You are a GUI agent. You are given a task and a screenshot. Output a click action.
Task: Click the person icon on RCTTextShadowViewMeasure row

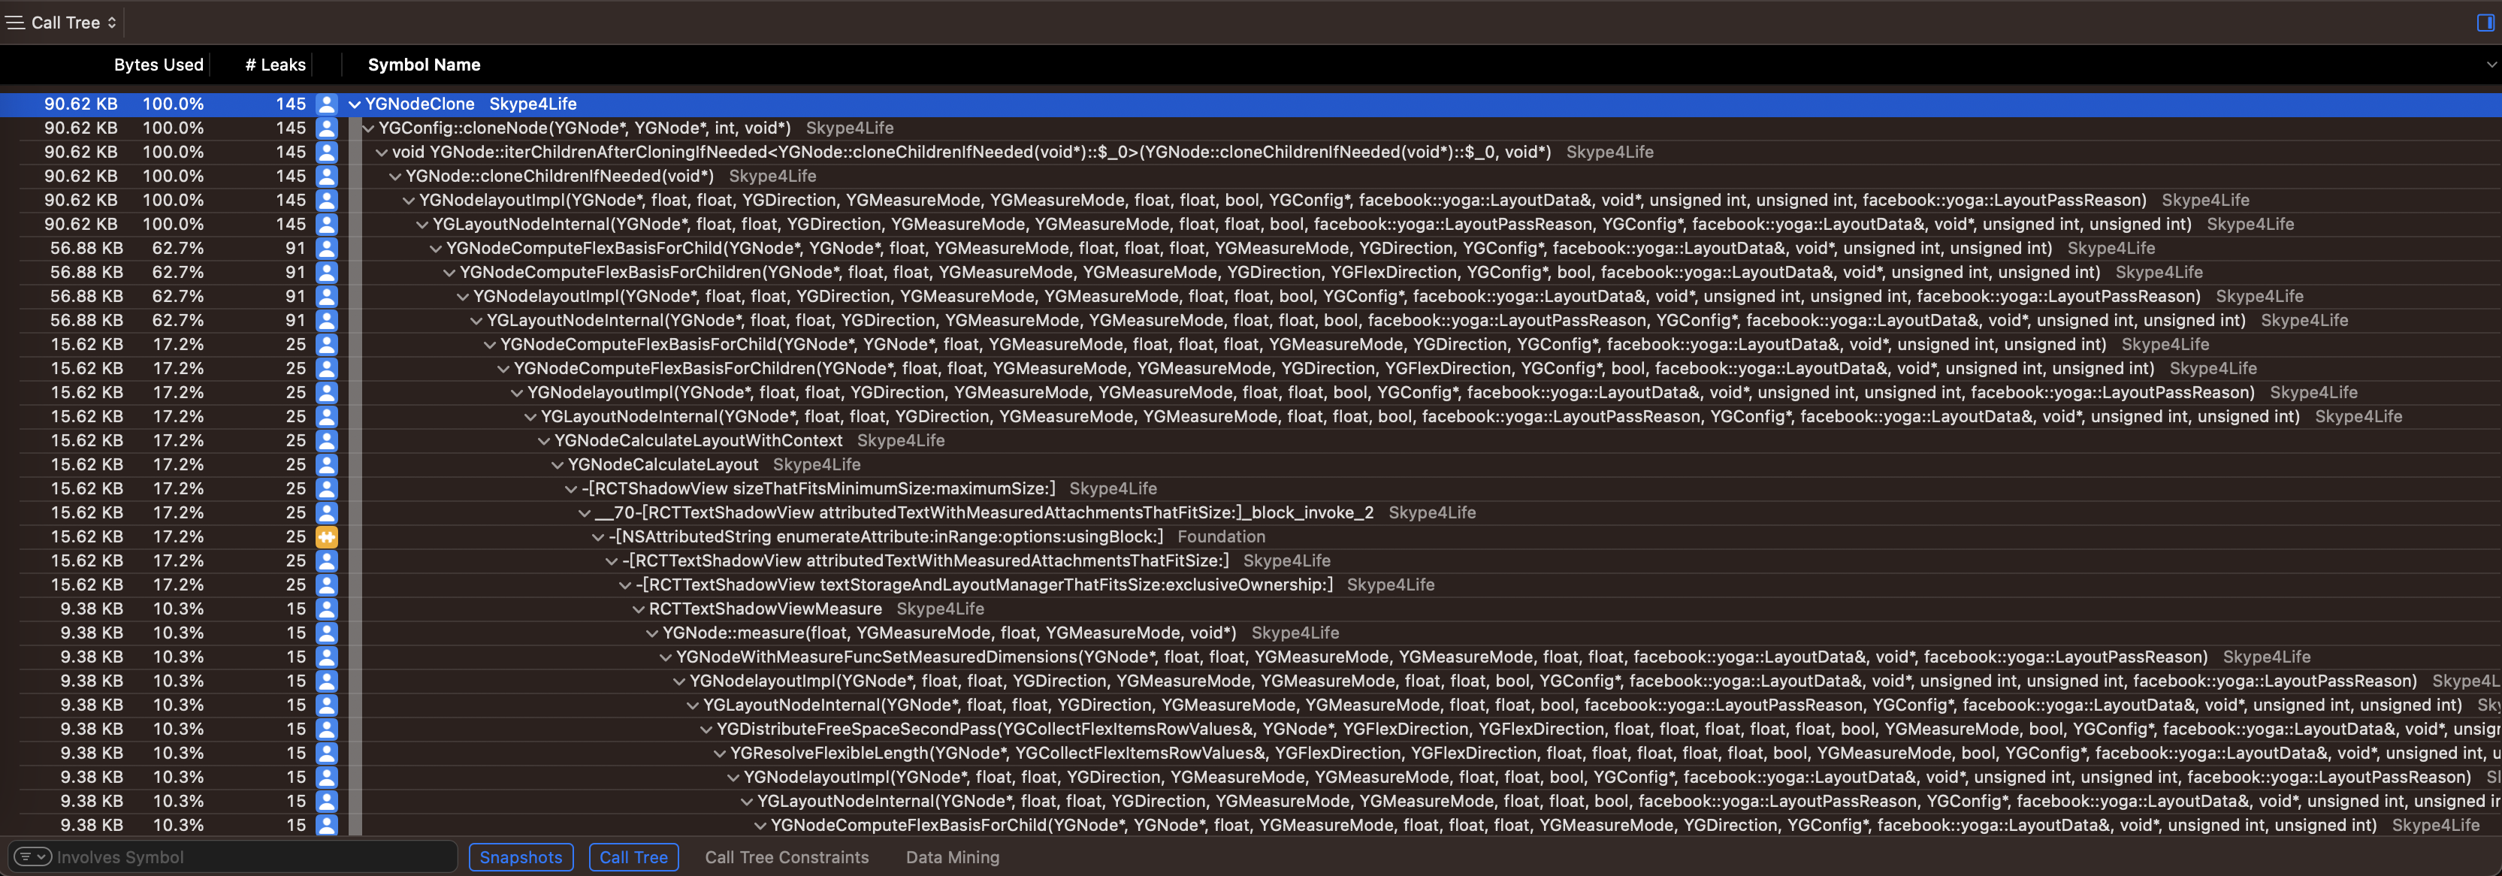[328, 608]
